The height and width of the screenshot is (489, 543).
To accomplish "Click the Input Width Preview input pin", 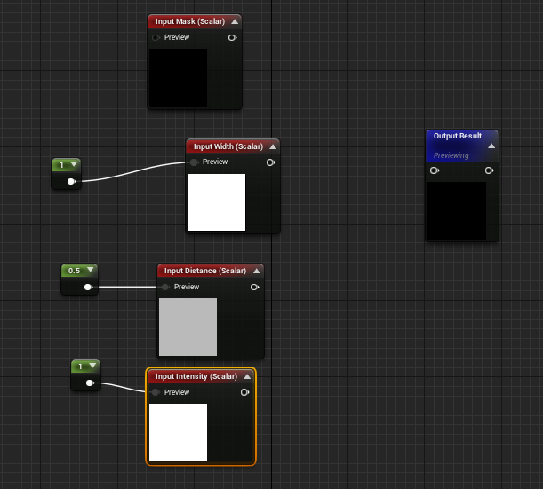I will tap(194, 162).
